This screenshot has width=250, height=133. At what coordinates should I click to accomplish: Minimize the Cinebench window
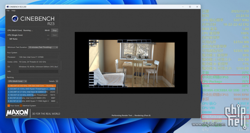pos(183,7)
